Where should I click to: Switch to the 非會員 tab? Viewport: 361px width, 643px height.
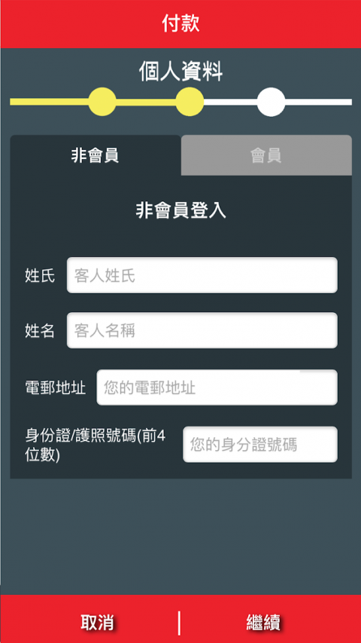pyautogui.click(x=96, y=155)
